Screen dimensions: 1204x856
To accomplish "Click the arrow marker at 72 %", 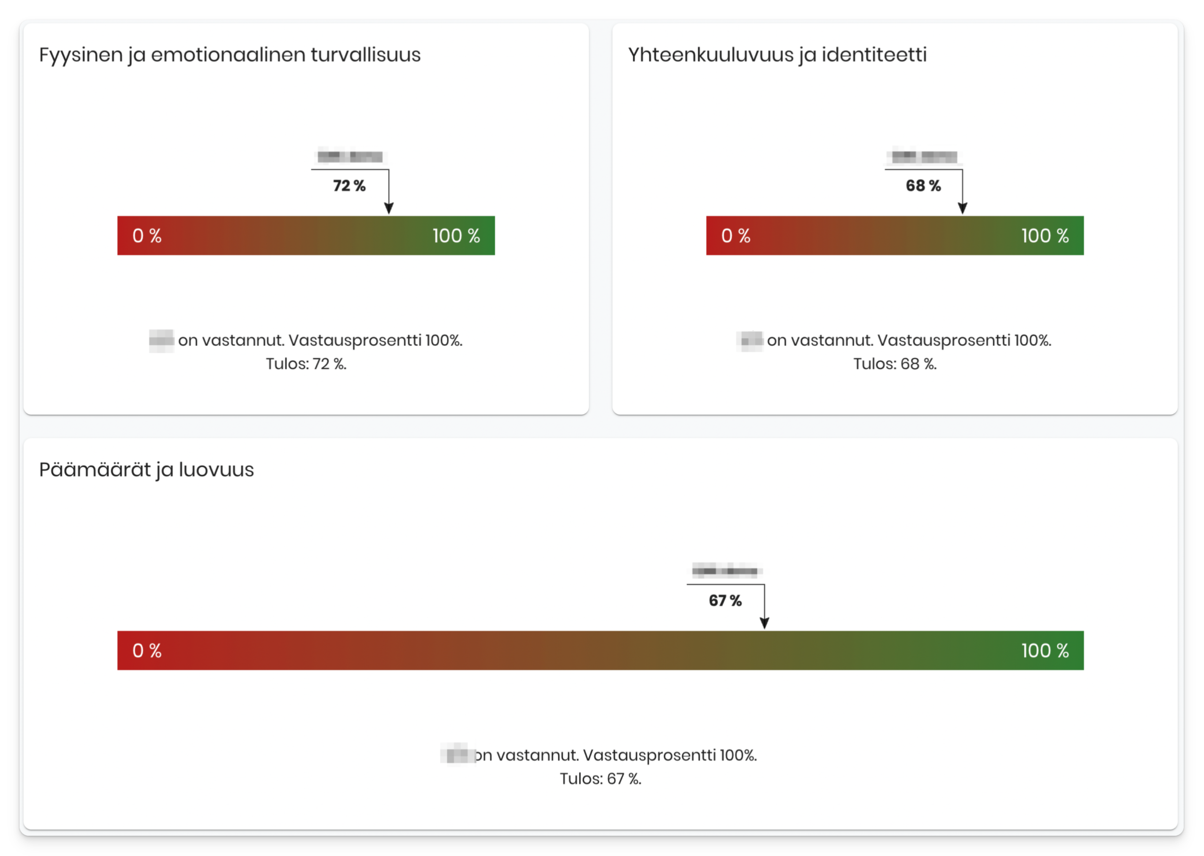I will [388, 207].
